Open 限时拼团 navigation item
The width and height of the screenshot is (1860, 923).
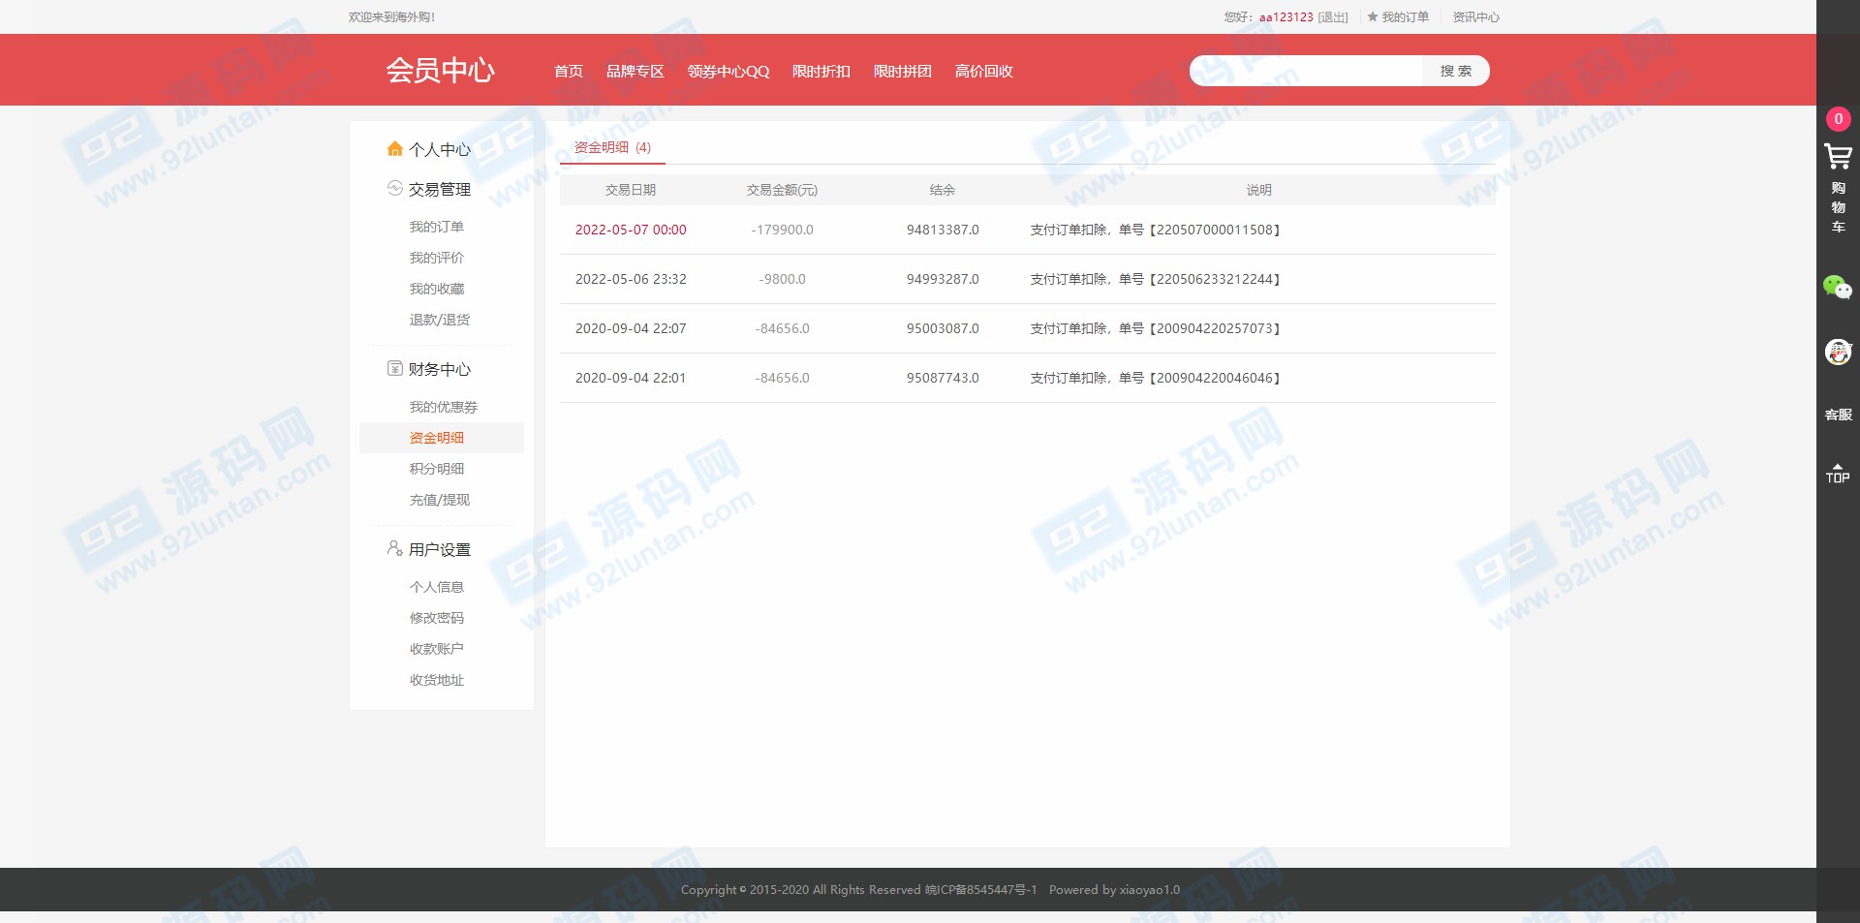[x=903, y=71]
